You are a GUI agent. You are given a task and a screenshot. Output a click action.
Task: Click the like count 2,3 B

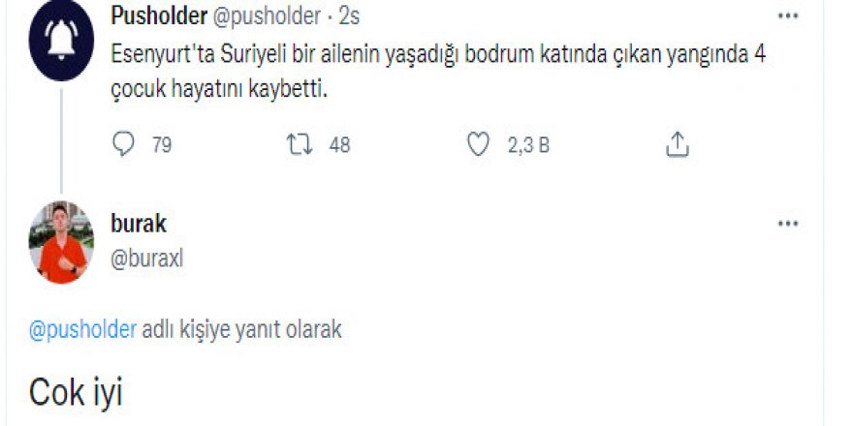click(x=529, y=145)
